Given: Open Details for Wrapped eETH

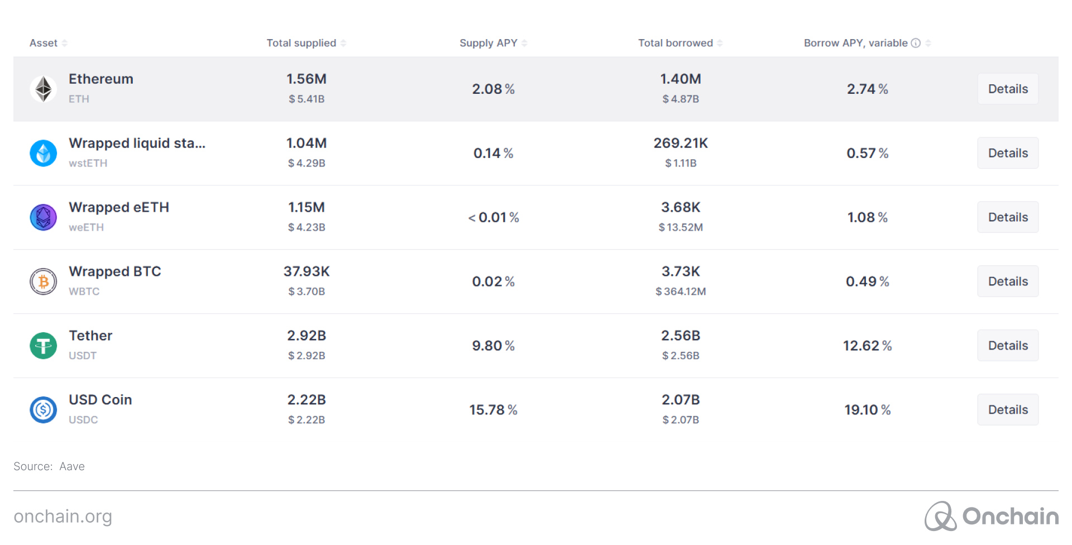Looking at the screenshot, I should pyautogui.click(x=1008, y=217).
